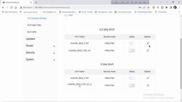
Task: Select the Mobile Broadband tab
Action: [17, 3]
